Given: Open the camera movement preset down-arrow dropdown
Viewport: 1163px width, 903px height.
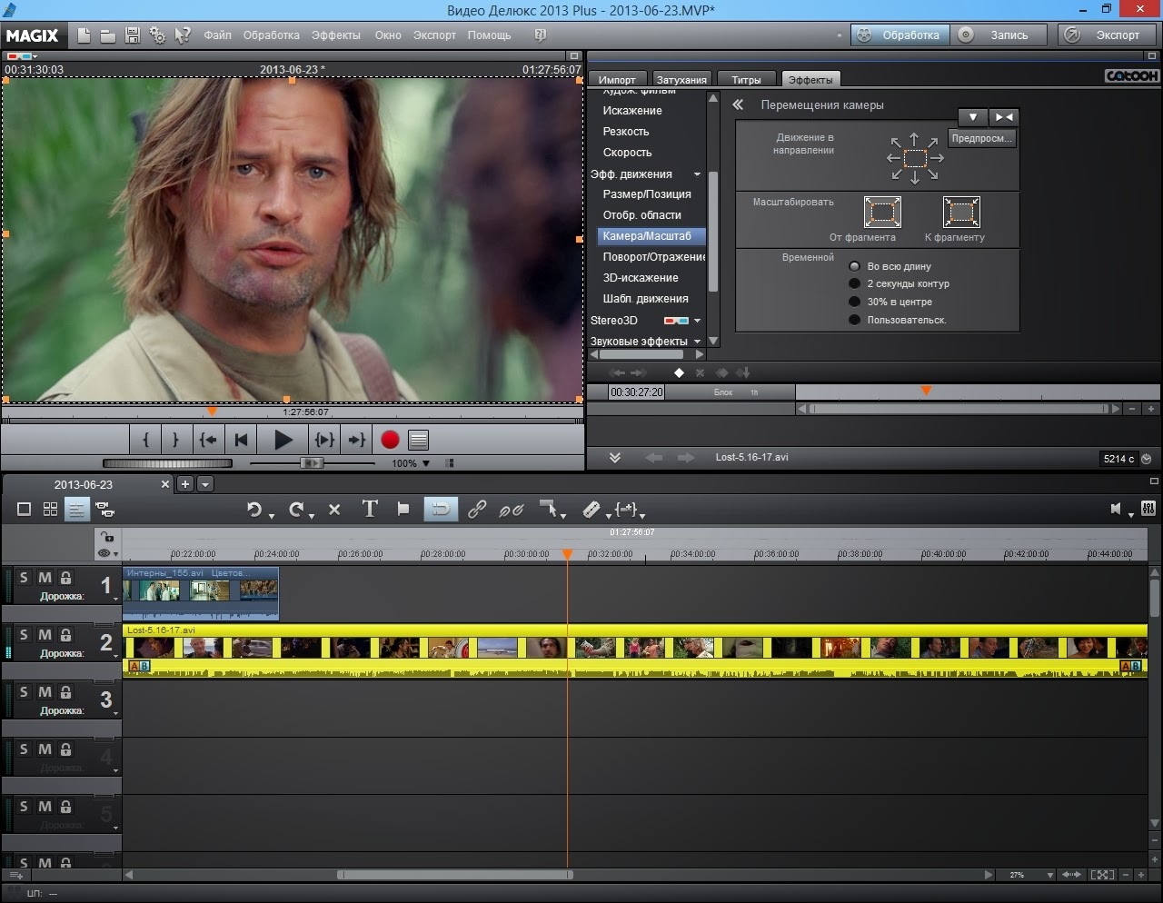Looking at the screenshot, I should click(x=972, y=117).
